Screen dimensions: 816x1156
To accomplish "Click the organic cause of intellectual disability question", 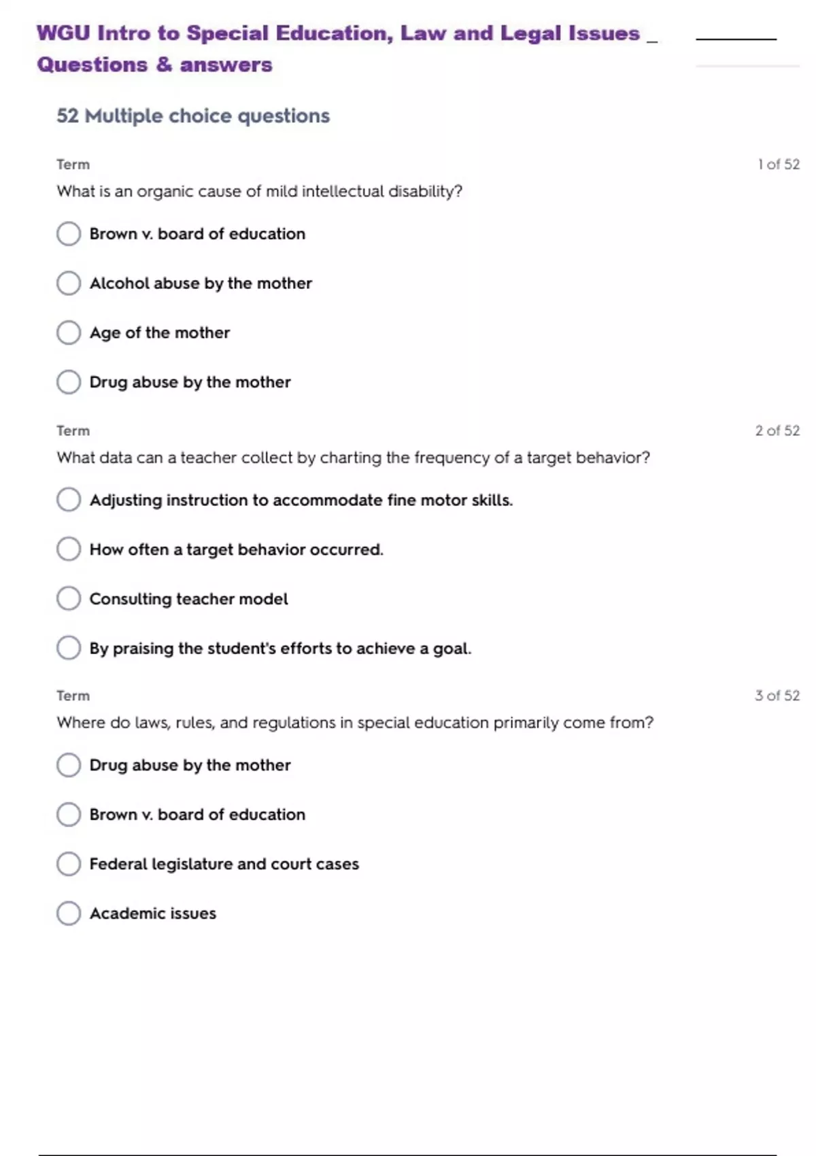I will pos(259,192).
